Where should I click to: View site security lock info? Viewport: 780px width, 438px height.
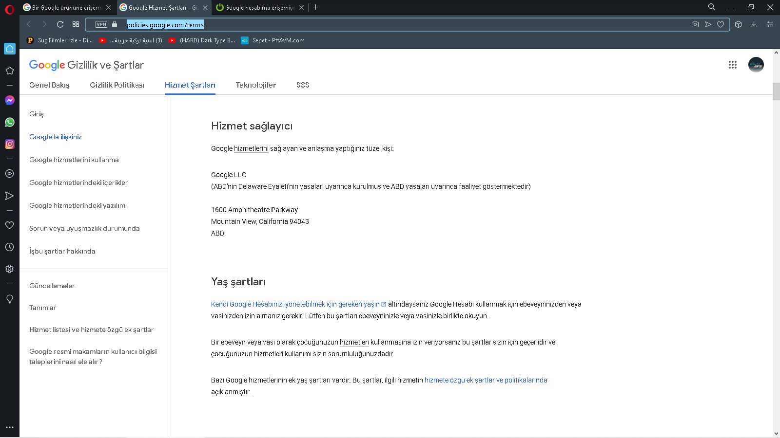click(x=115, y=24)
